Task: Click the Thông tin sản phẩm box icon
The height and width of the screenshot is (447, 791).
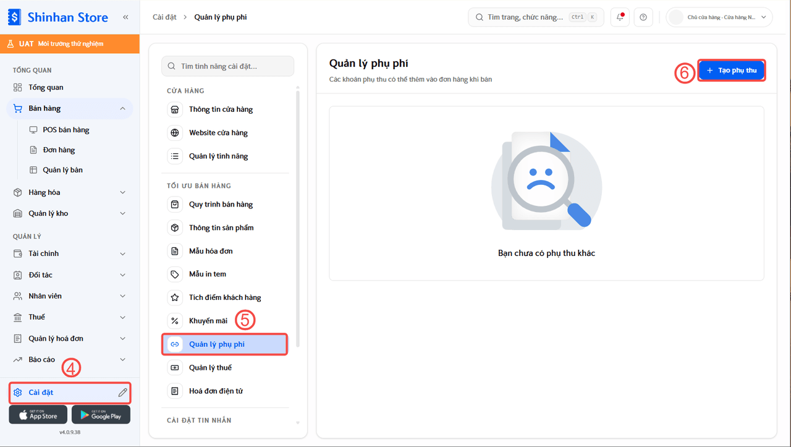Action: click(x=175, y=228)
